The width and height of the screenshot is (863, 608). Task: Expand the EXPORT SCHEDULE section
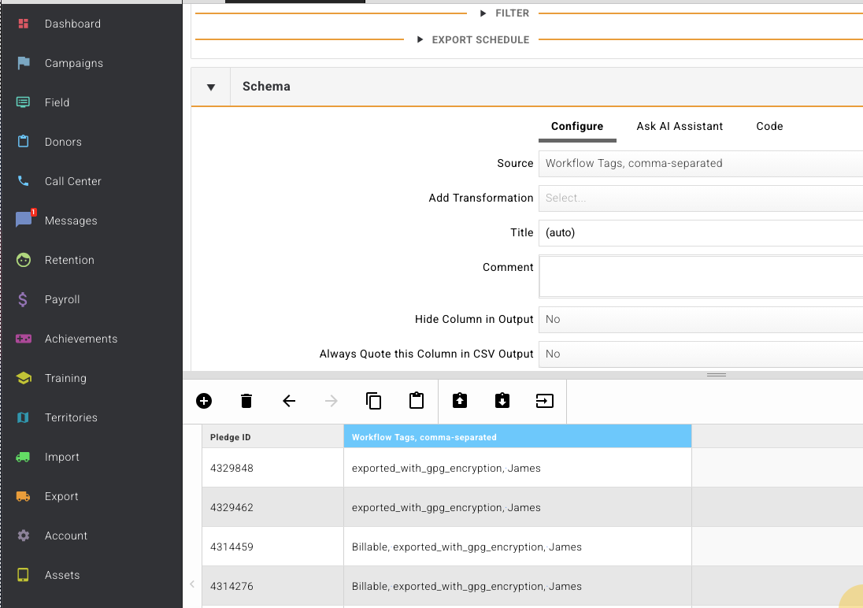477,39
